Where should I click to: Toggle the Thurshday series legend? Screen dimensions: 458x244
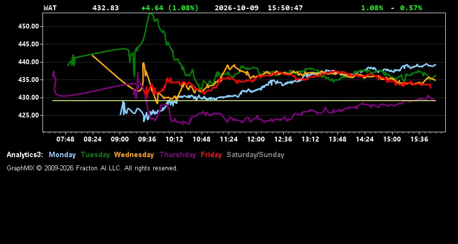click(178, 155)
